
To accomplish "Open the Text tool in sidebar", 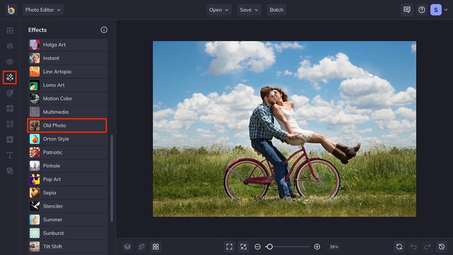I will coord(10,155).
